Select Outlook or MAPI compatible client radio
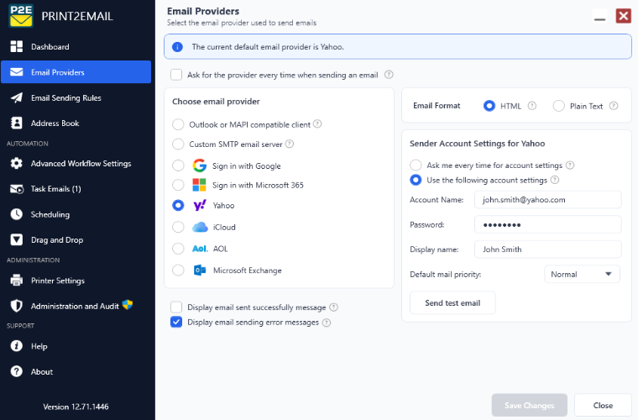This screenshot has height=420, width=638. pos(178,124)
